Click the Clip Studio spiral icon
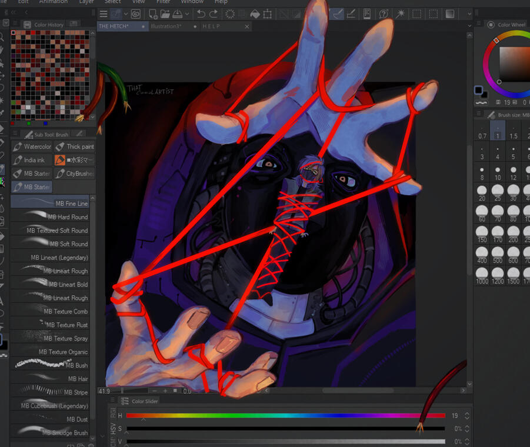This screenshot has width=530, height=447. [135, 14]
